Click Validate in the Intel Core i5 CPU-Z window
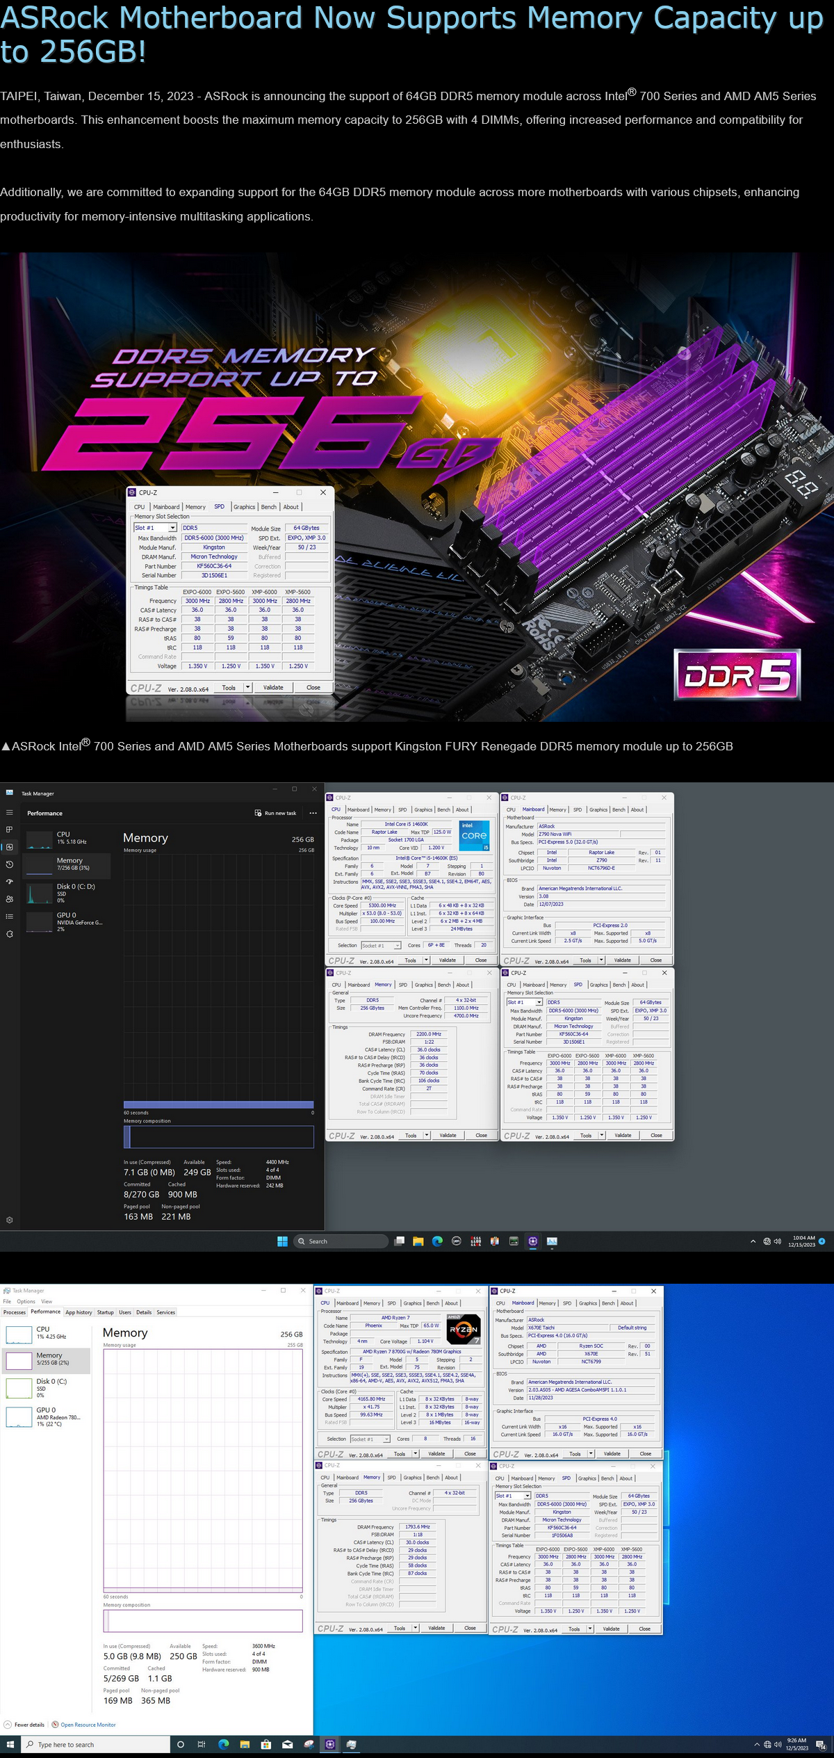 (x=448, y=960)
